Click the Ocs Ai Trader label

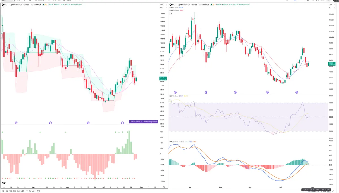click(135, 122)
